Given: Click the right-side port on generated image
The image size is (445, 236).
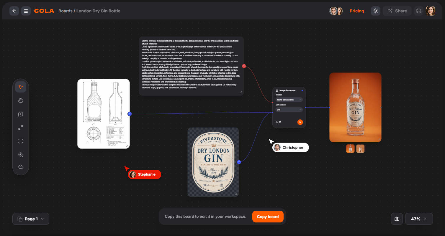Looking at the screenshot, I should 381,108.
